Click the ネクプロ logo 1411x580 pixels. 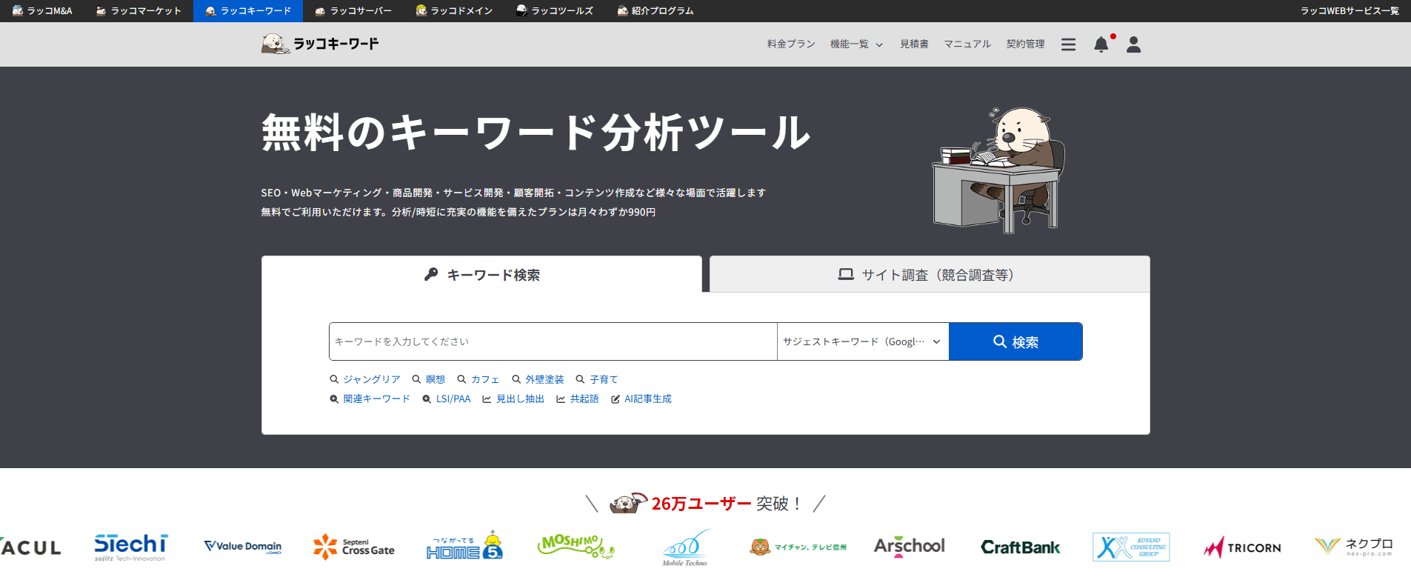(x=1353, y=547)
